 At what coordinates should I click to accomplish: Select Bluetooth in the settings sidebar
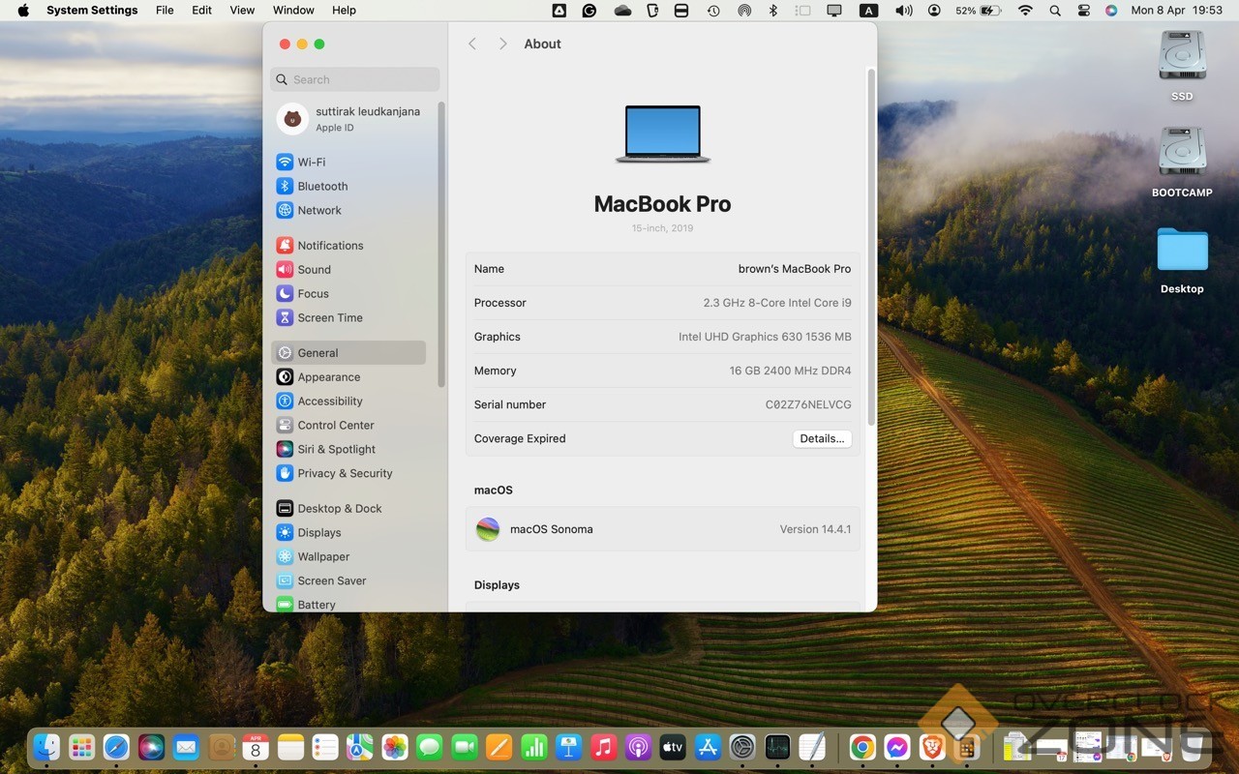(321, 187)
